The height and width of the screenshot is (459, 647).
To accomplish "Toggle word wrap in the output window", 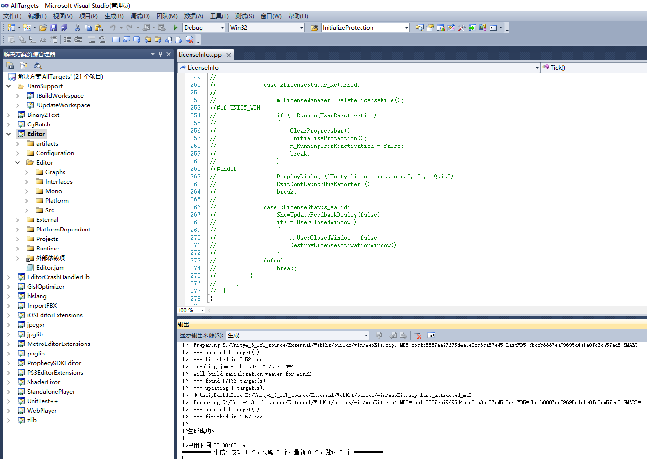I will click(x=431, y=335).
